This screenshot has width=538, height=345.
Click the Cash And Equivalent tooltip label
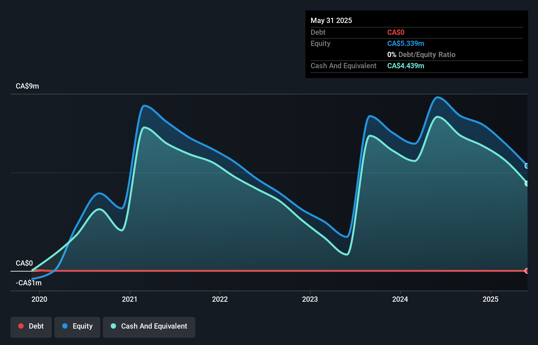tap(343, 66)
